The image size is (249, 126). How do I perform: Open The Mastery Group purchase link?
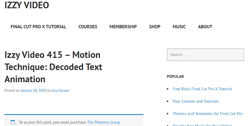(104, 122)
